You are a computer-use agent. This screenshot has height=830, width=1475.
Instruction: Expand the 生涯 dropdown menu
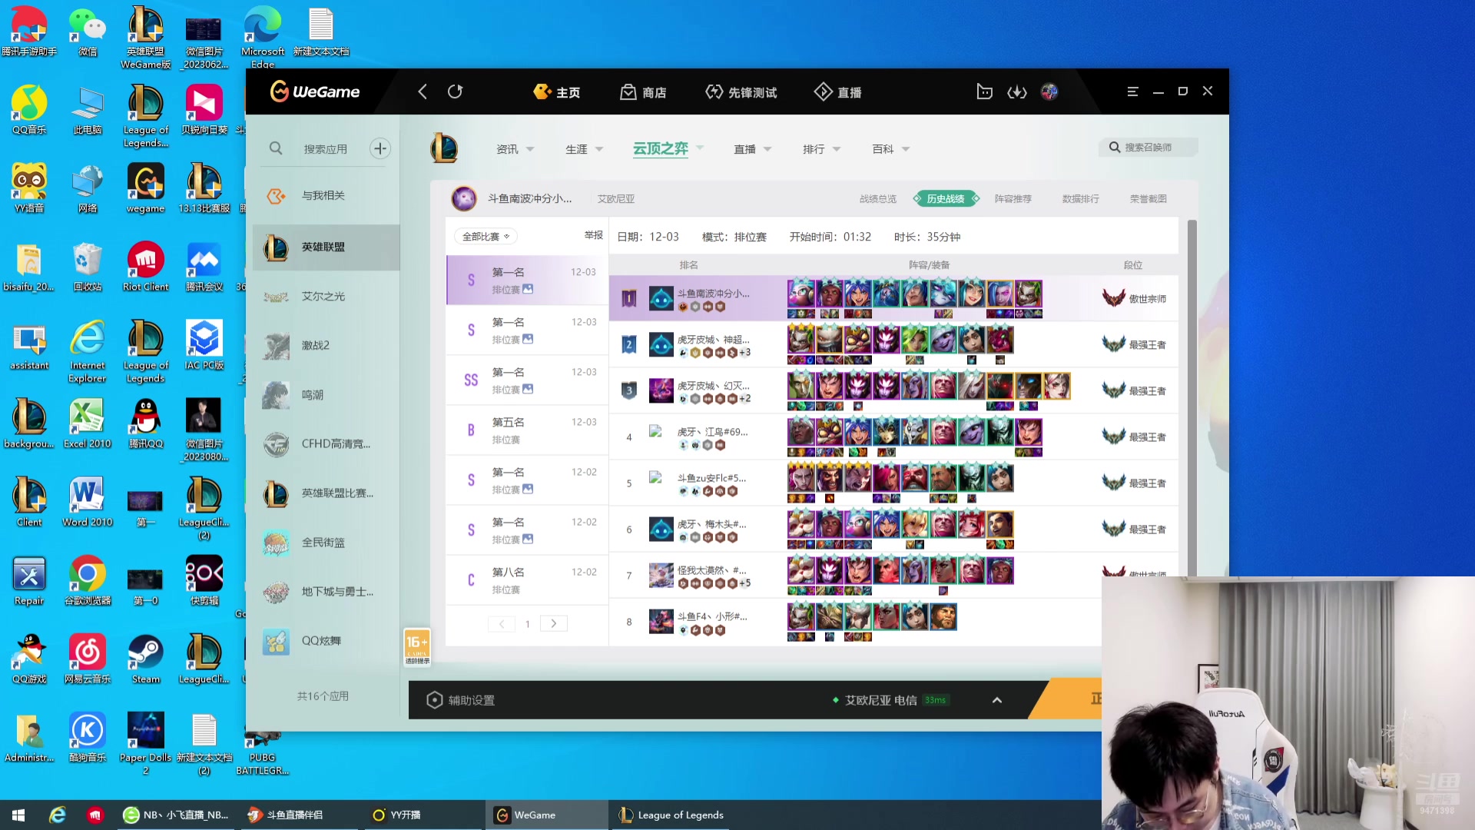pyautogui.click(x=599, y=149)
